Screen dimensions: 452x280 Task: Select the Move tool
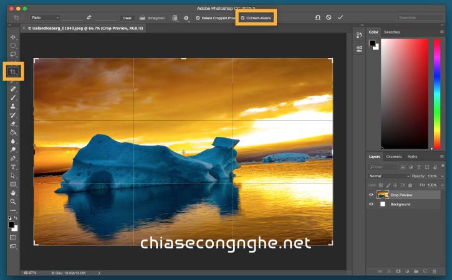point(13,37)
